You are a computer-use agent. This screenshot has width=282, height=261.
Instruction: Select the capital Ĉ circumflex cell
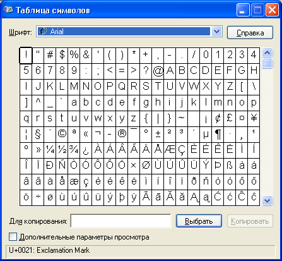point(242,197)
